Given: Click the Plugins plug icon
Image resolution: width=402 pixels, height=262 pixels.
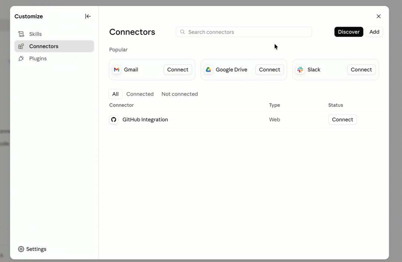Looking at the screenshot, I should [21, 59].
